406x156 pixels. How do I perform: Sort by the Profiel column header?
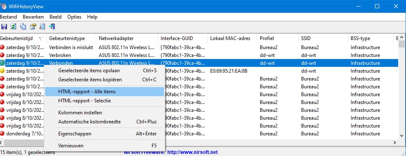coord(278,38)
